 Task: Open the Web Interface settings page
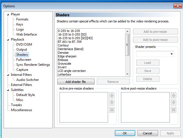(x=26, y=34)
